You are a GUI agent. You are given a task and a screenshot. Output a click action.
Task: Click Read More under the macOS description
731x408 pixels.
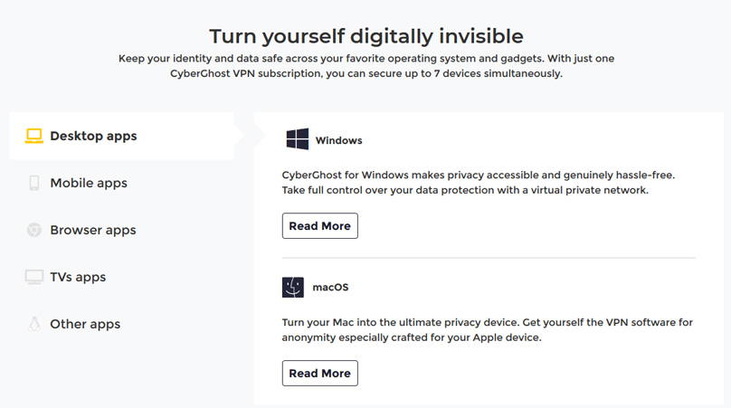point(320,373)
